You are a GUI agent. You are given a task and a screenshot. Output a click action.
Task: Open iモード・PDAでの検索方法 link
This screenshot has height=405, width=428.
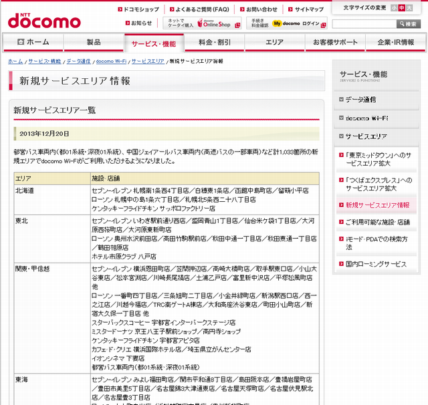coord(377,243)
